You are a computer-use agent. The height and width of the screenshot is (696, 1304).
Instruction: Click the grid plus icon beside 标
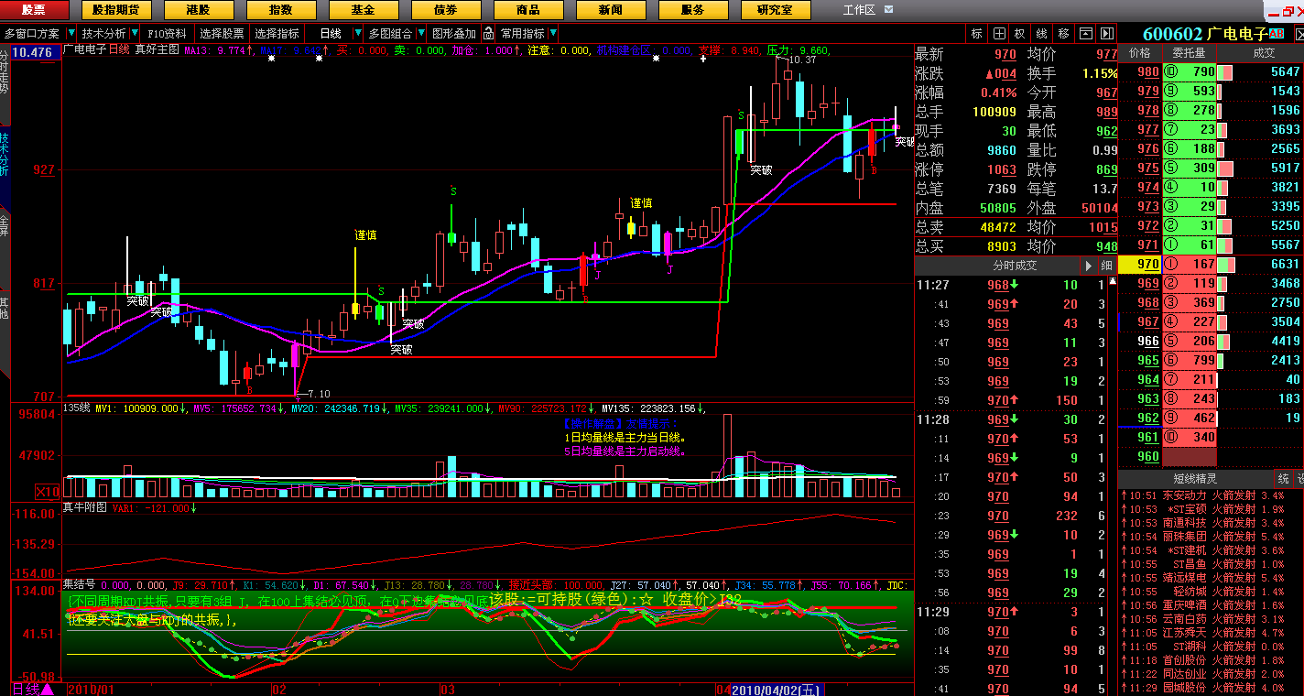999,34
